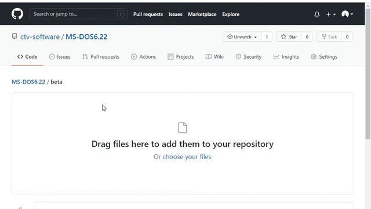The height and width of the screenshot is (209, 371).
Task: View watchers count 1
Action: [267, 37]
